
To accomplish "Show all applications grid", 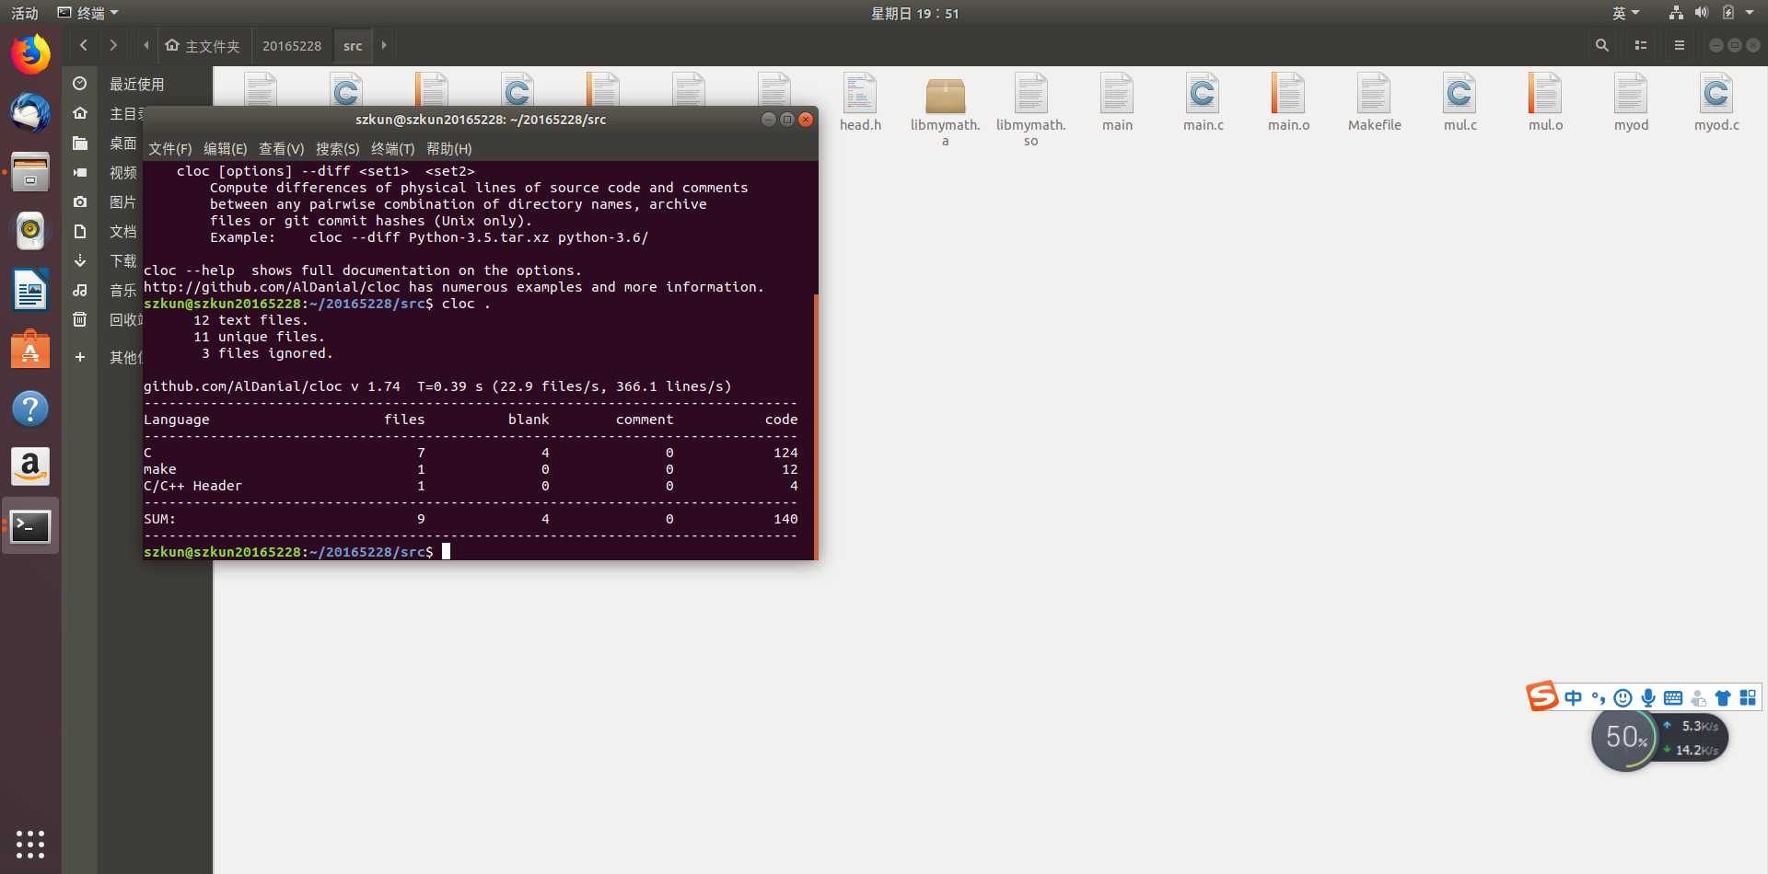I will point(30,844).
